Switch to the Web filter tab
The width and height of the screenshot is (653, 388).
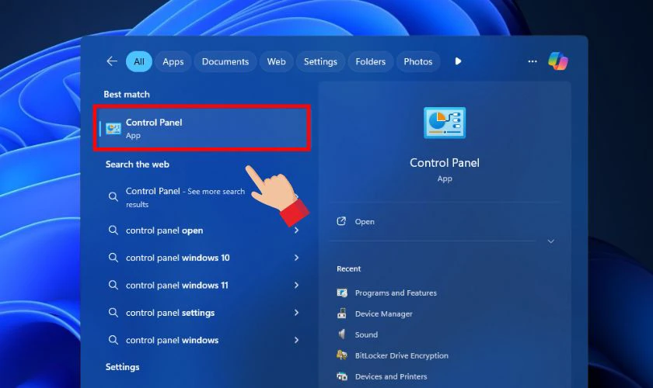pos(277,61)
